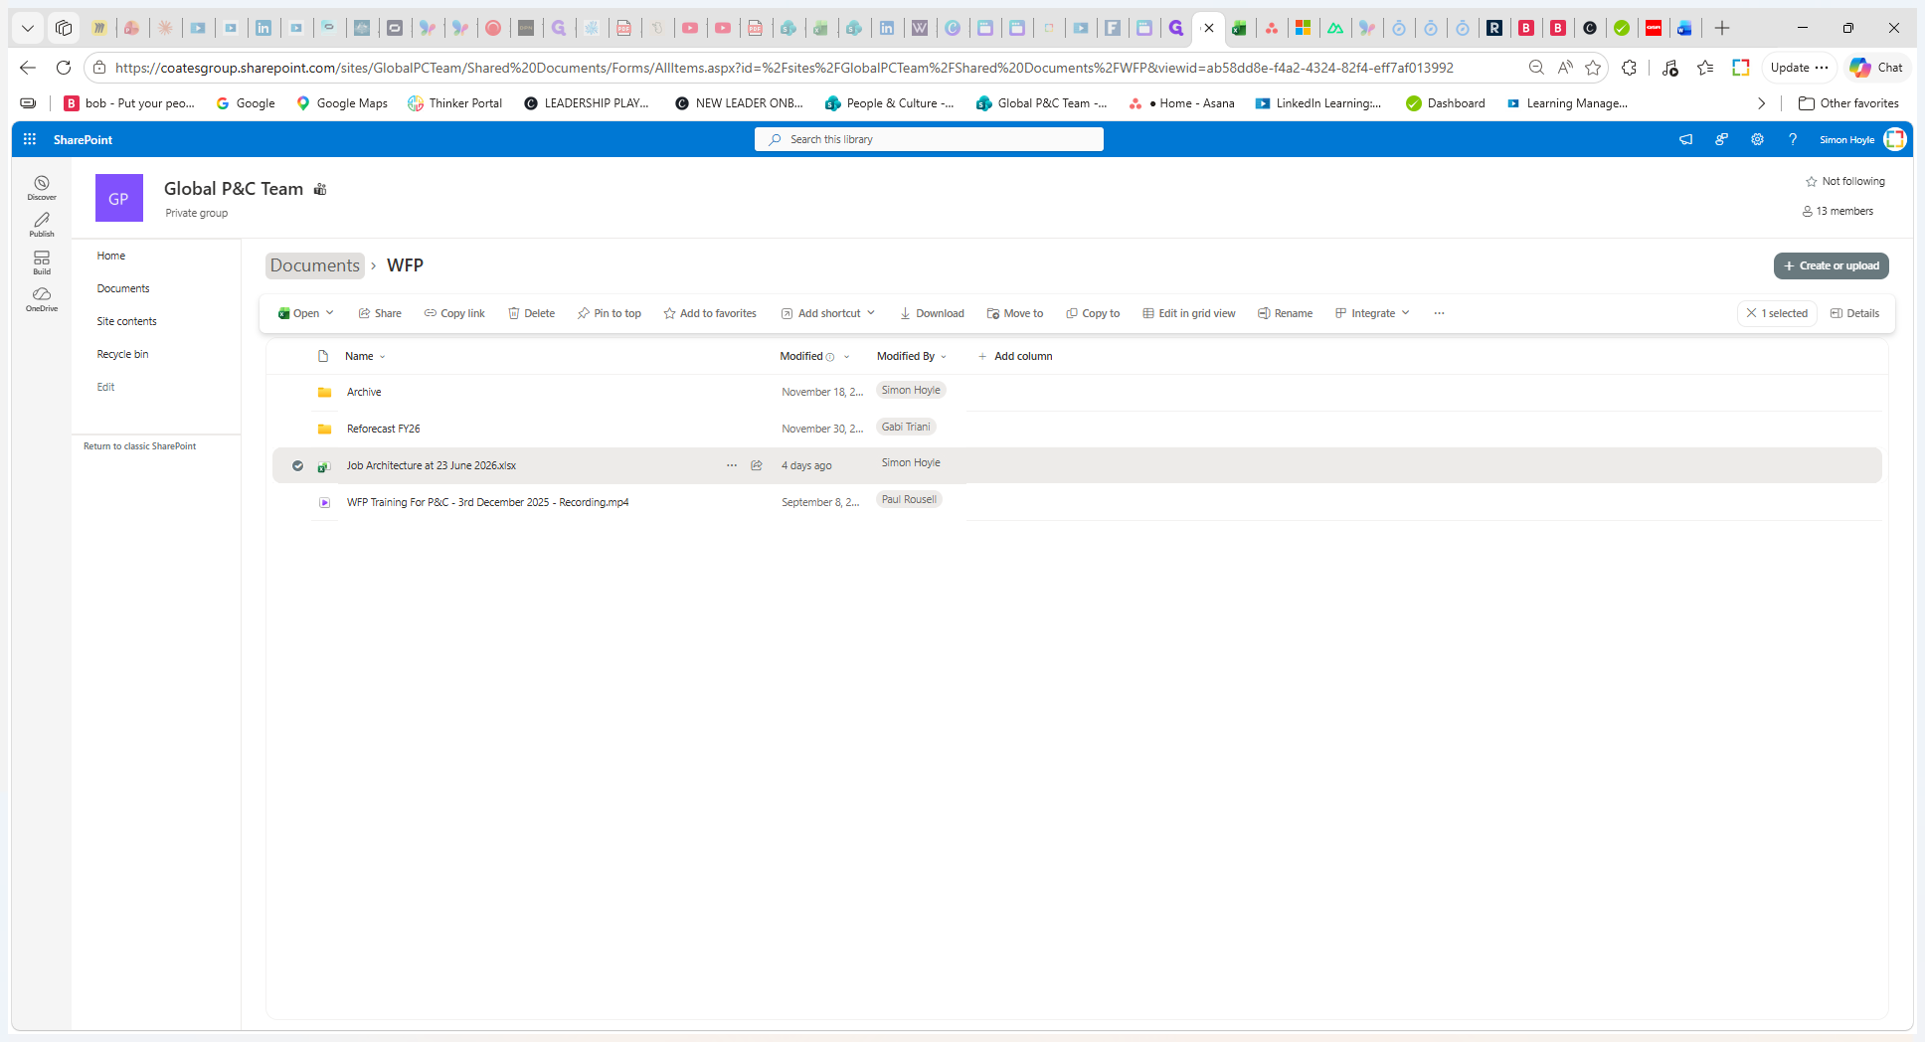Open more actions for Job Architecture file
Screen dimensions: 1925x1042
[x=732, y=465]
